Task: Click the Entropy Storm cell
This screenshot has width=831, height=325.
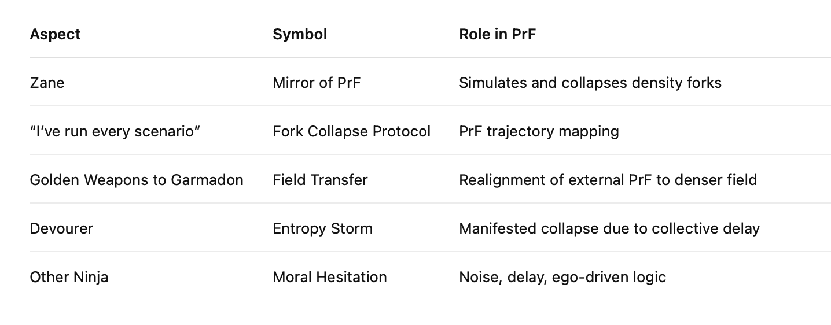Action: tap(322, 228)
